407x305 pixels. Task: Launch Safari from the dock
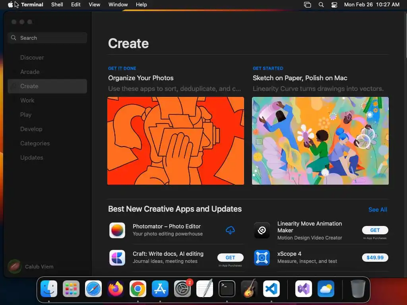pos(93,289)
